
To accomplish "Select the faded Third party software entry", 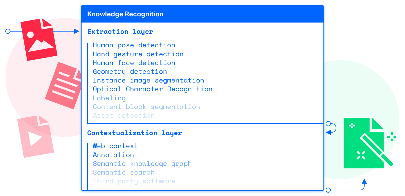I will tap(134, 181).
